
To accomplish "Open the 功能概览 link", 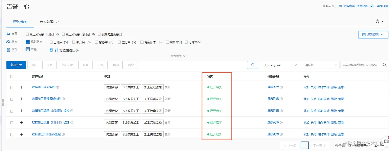I will (349, 6).
